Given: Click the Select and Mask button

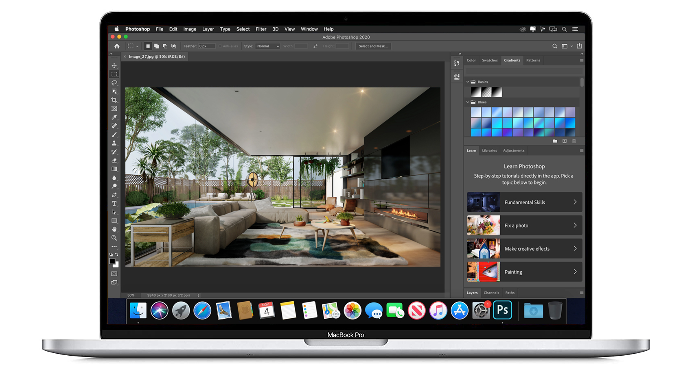Looking at the screenshot, I should 373,46.
